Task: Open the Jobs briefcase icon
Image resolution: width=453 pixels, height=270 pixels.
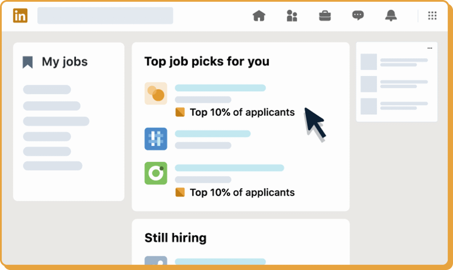Action: (325, 16)
